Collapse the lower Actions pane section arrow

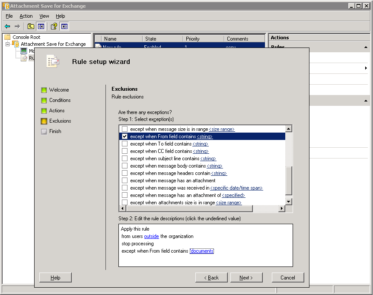(366, 101)
